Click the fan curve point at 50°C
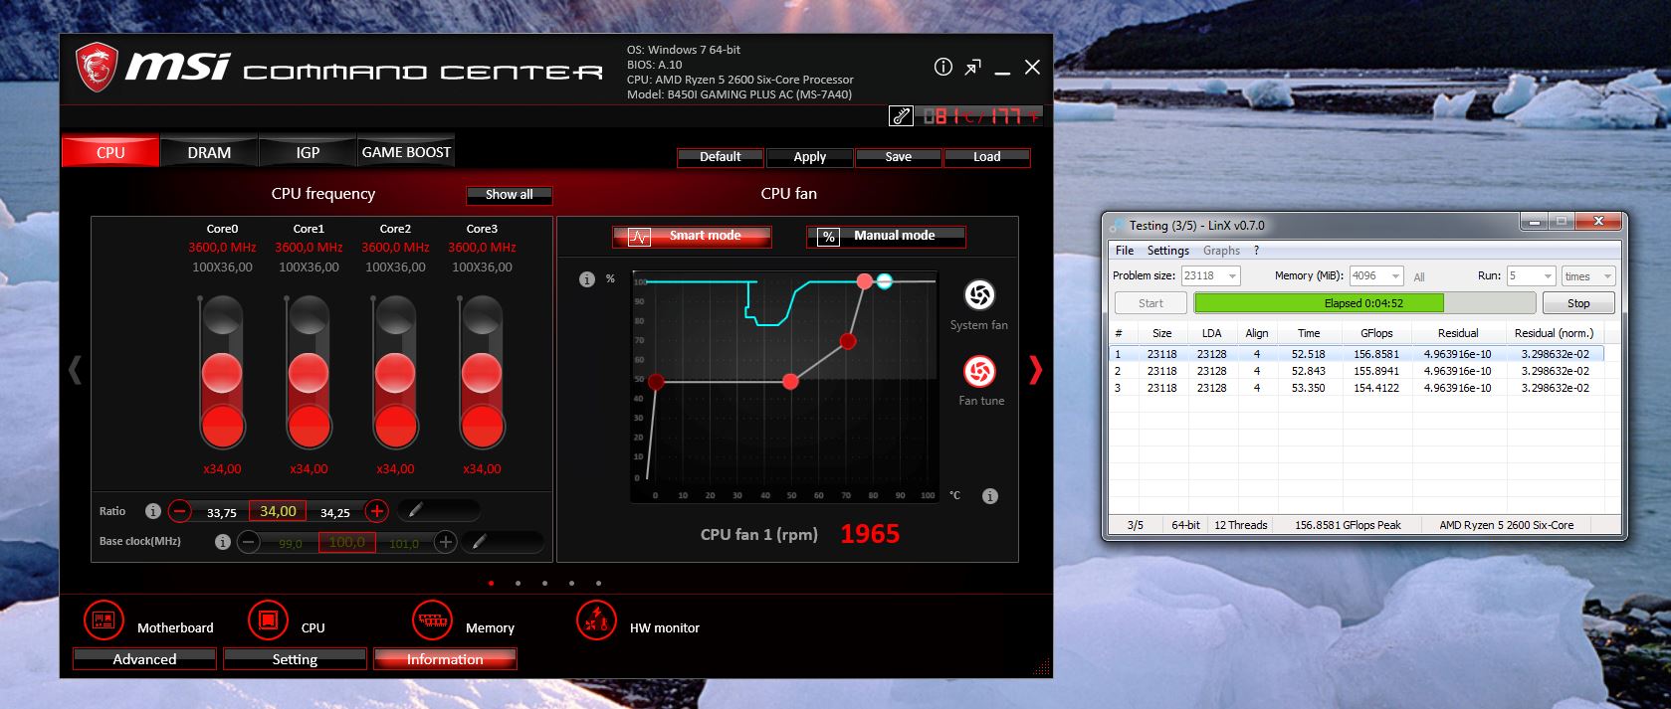 coord(790,381)
